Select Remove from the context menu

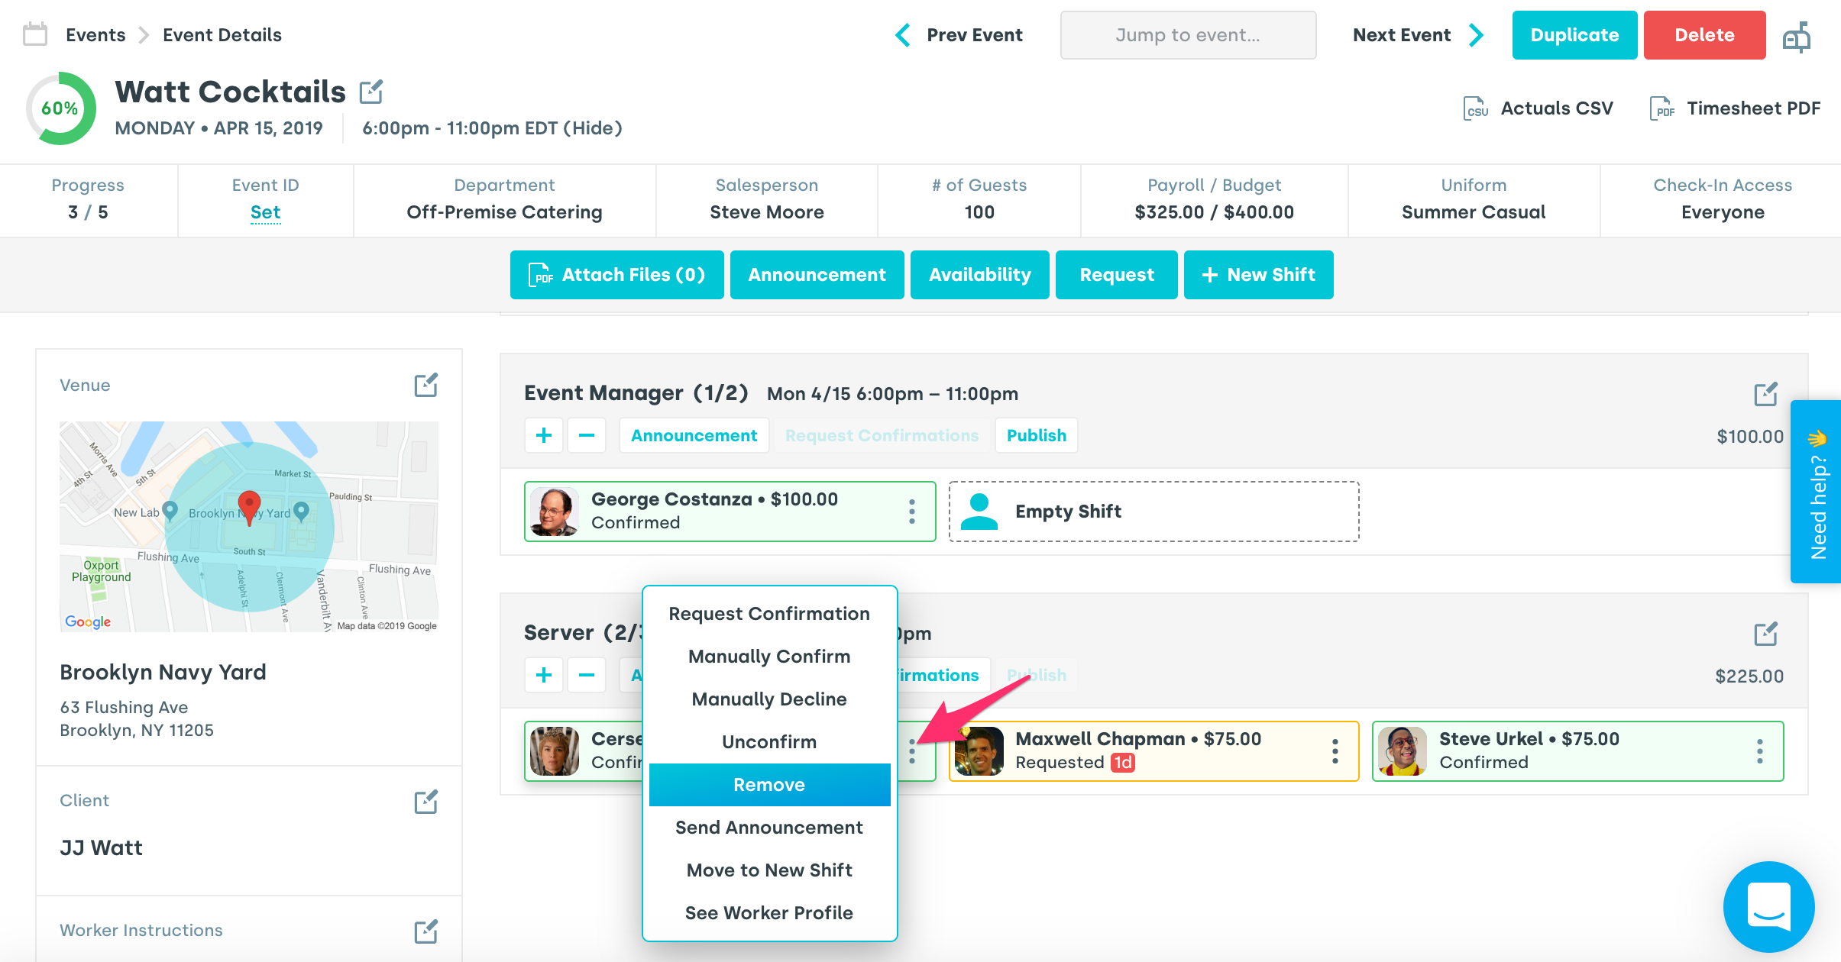click(x=769, y=785)
